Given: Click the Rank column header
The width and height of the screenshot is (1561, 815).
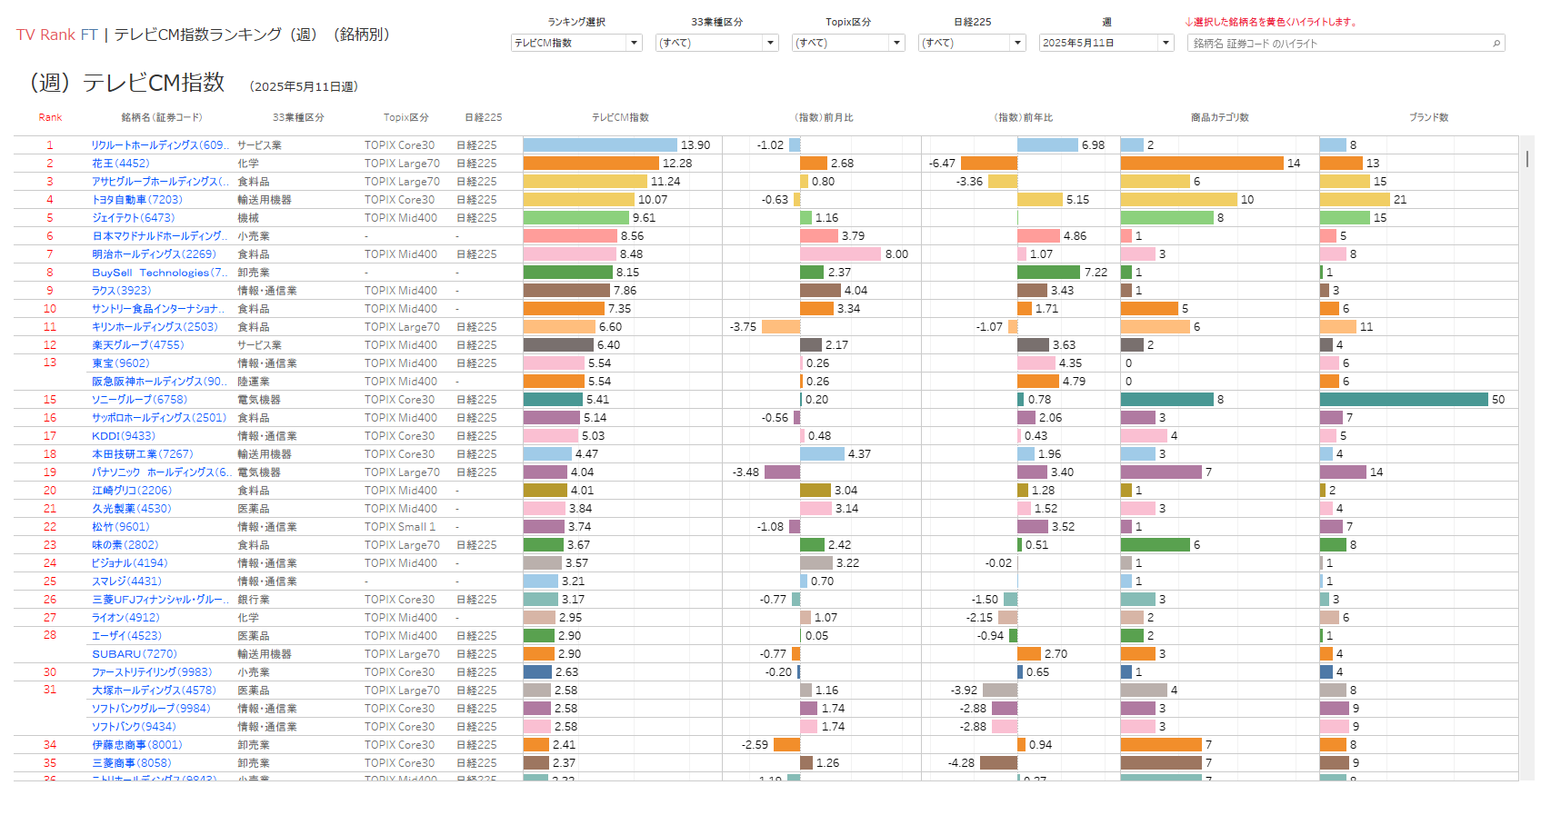Looking at the screenshot, I should 50,117.
